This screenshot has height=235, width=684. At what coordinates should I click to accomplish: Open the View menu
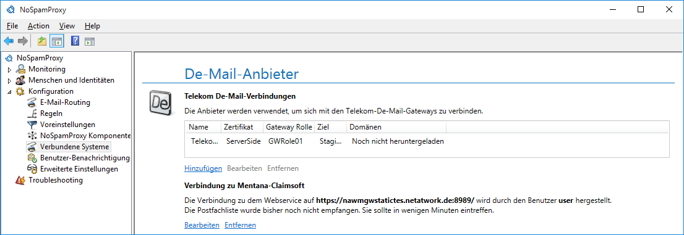67,26
